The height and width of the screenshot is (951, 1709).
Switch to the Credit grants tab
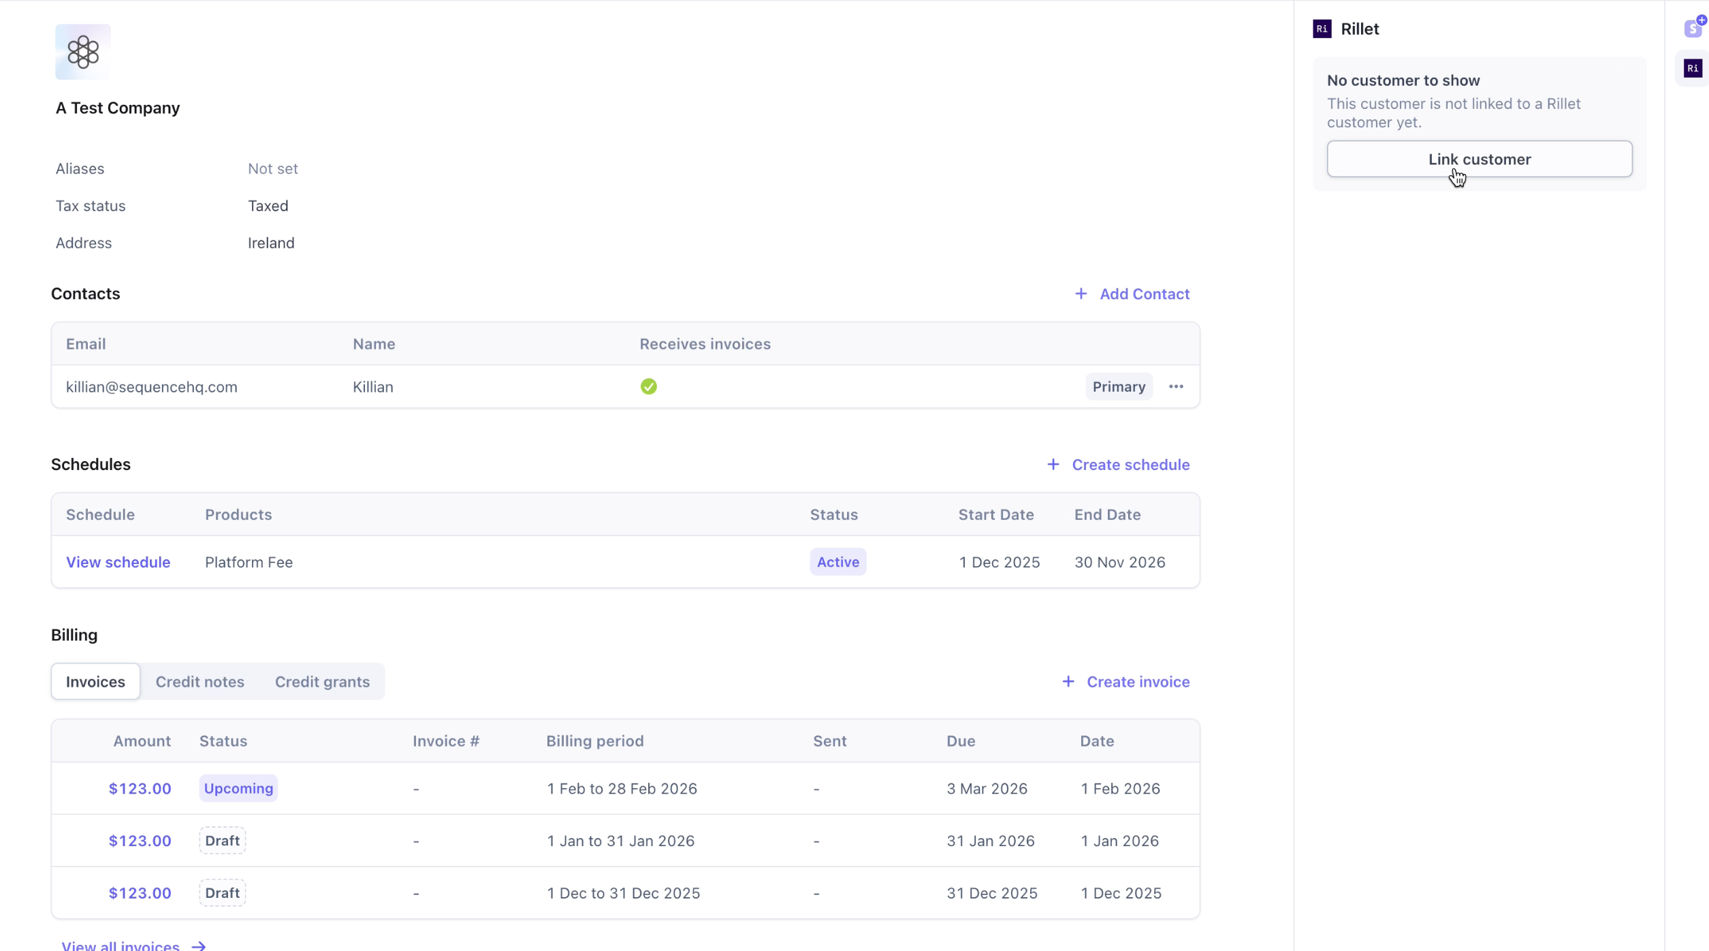pyautogui.click(x=322, y=681)
